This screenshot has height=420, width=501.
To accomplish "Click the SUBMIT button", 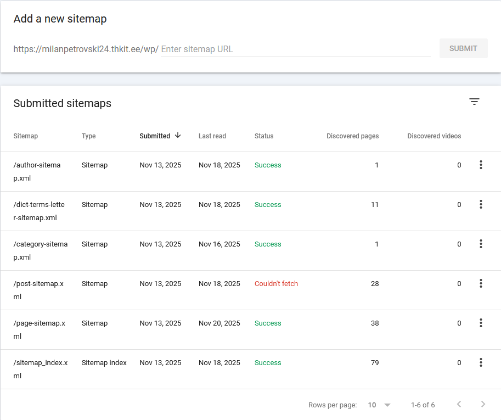I will (x=463, y=48).
